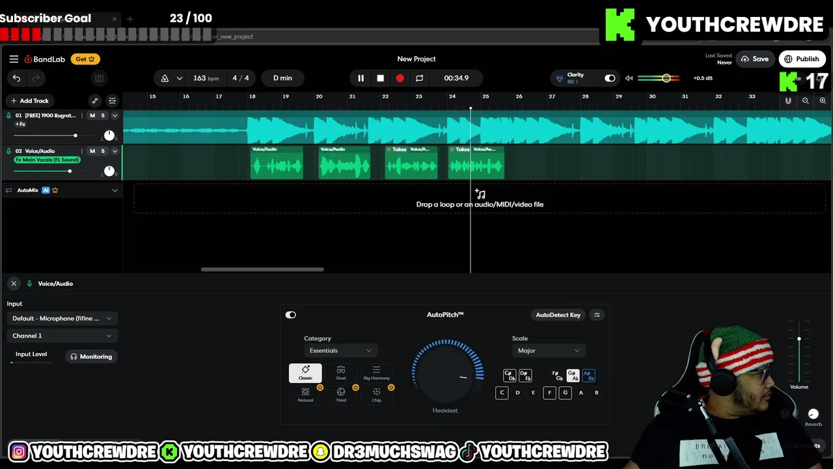The image size is (833, 469).
Task: Save the project
Action: click(x=755, y=59)
